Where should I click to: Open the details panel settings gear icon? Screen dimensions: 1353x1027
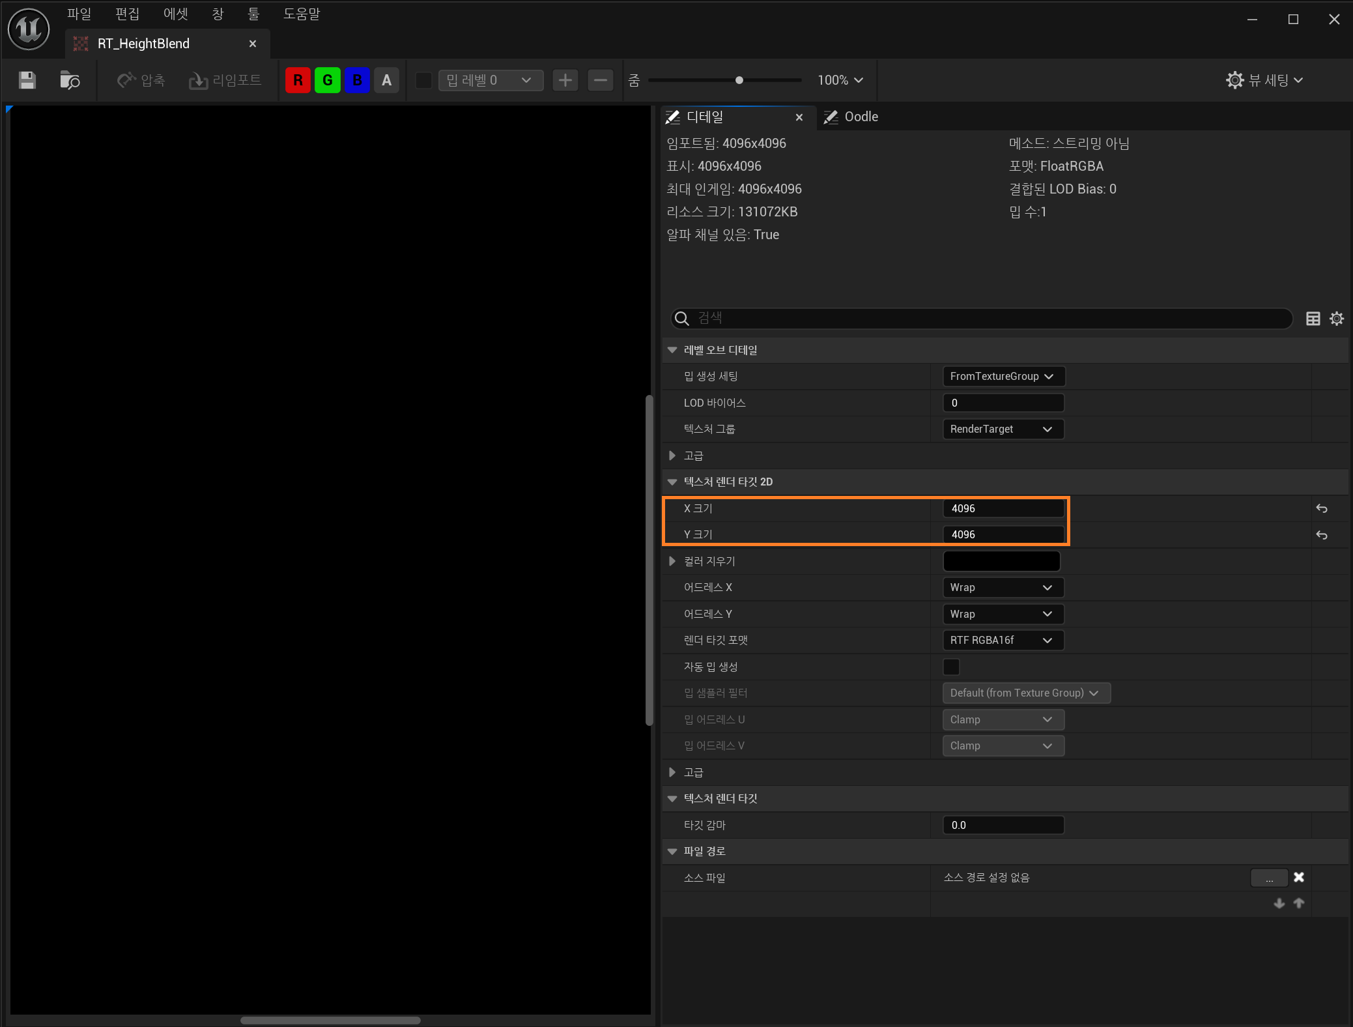point(1337,319)
